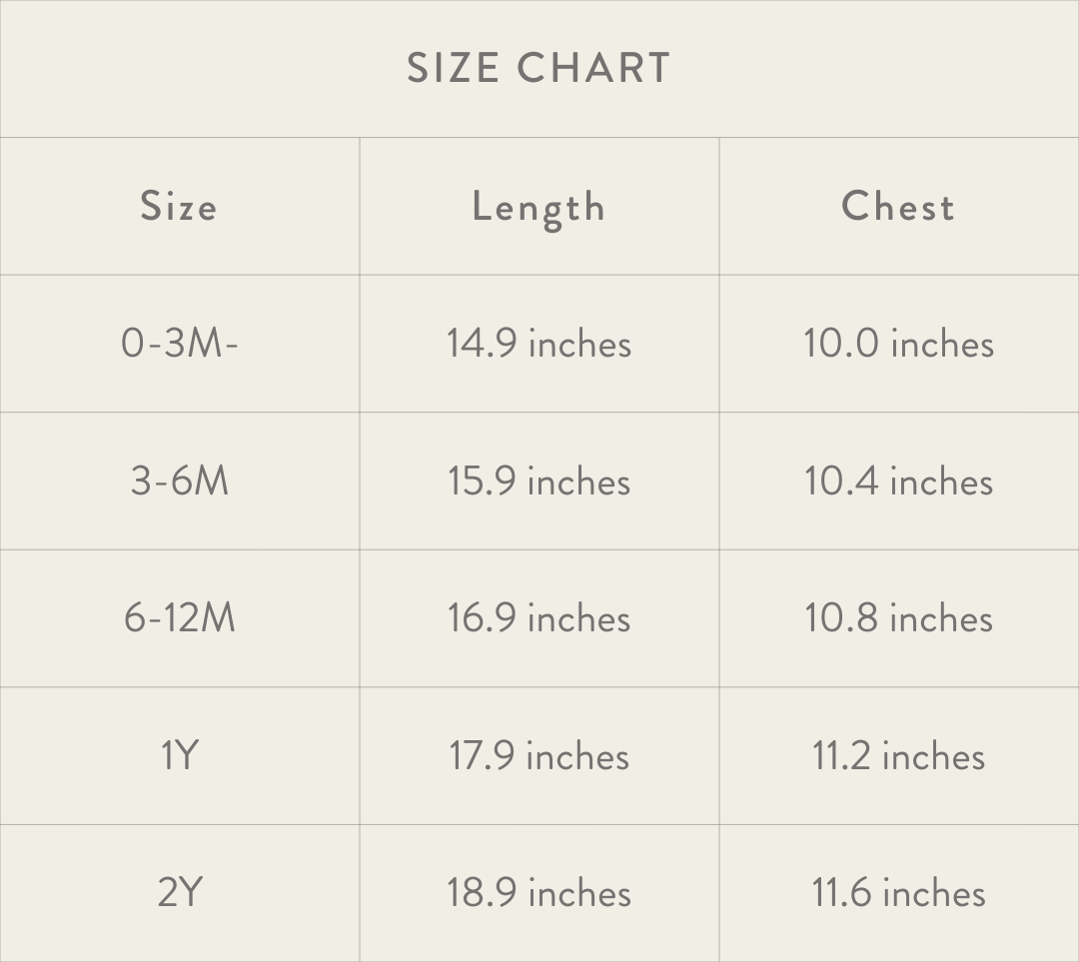Click the SIZE CHART title
Viewport: 1079px width, 962px height.
click(539, 68)
